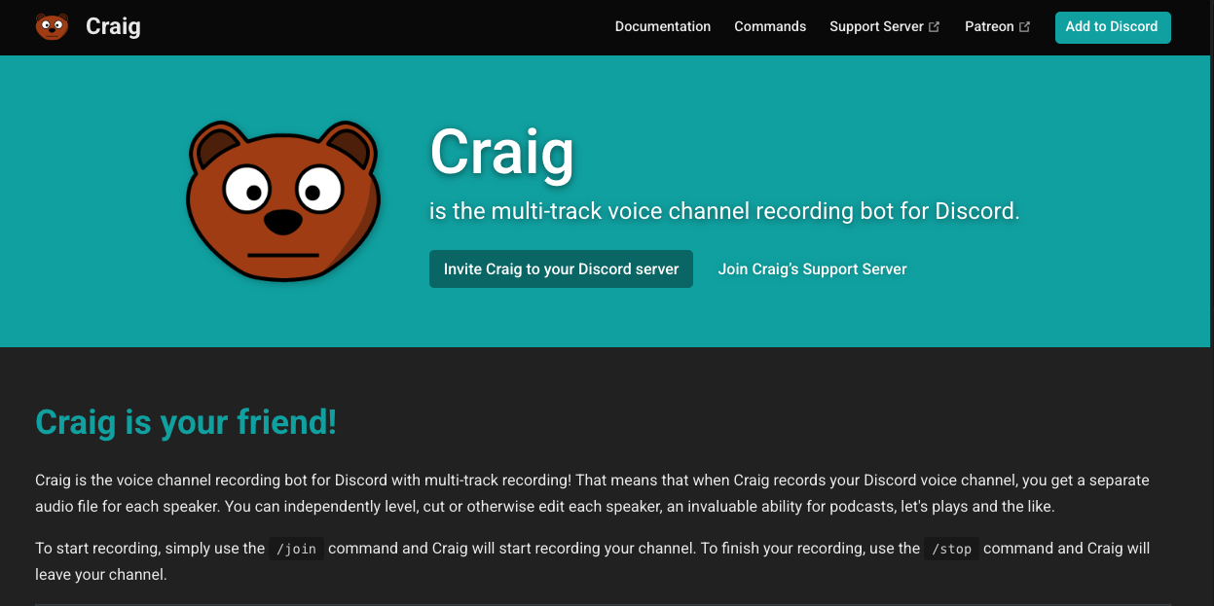1214x606 pixels.
Task: Click external-link icon beside Support Server
Action: click(935, 27)
